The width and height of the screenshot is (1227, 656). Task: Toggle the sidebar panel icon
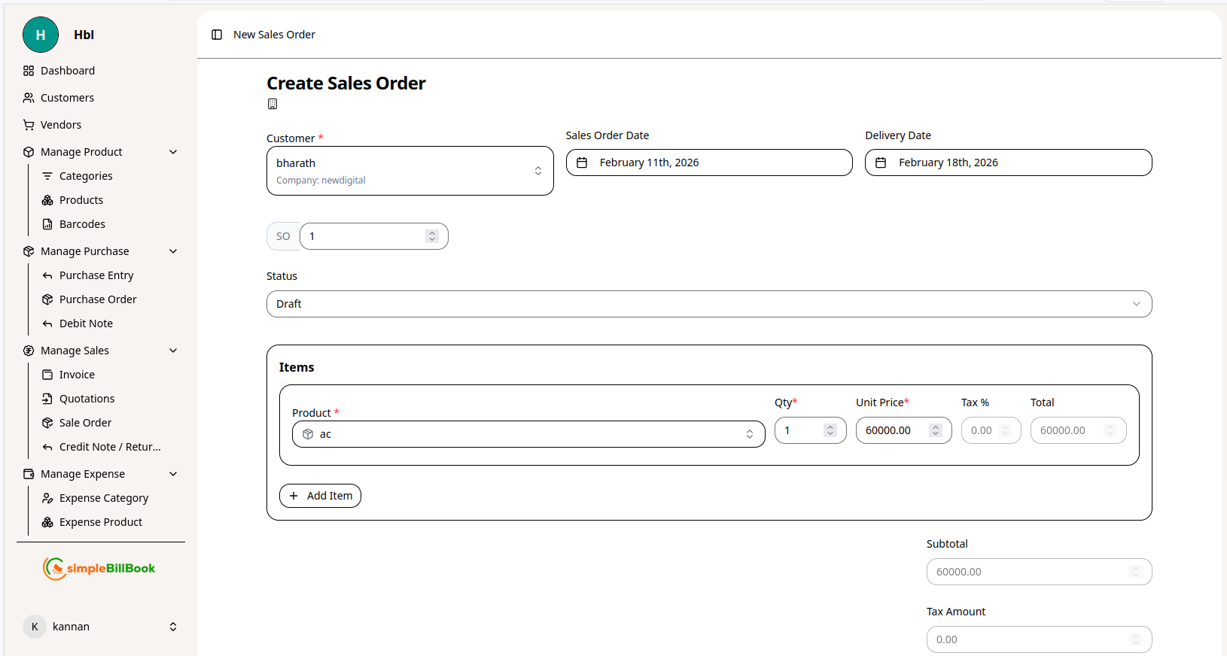point(217,35)
